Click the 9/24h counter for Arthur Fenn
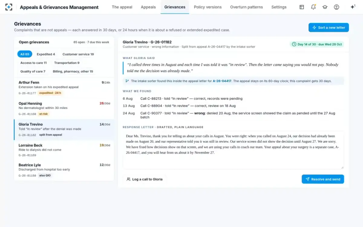The width and height of the screenshot is (363, 227). pos(106,82)
